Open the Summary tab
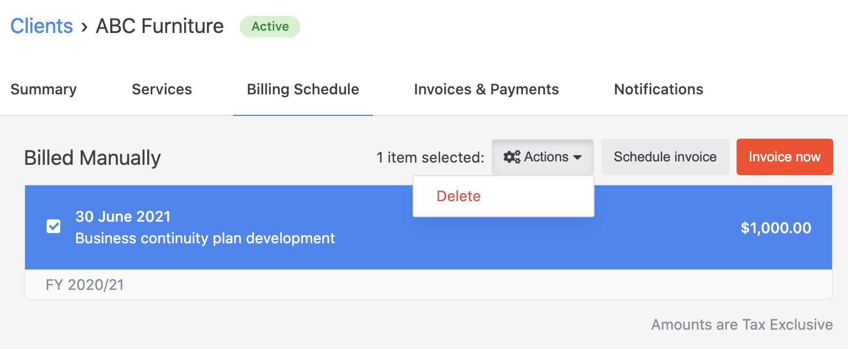The height and width of the screenshot is (349, 848). (x=44, y=89)
